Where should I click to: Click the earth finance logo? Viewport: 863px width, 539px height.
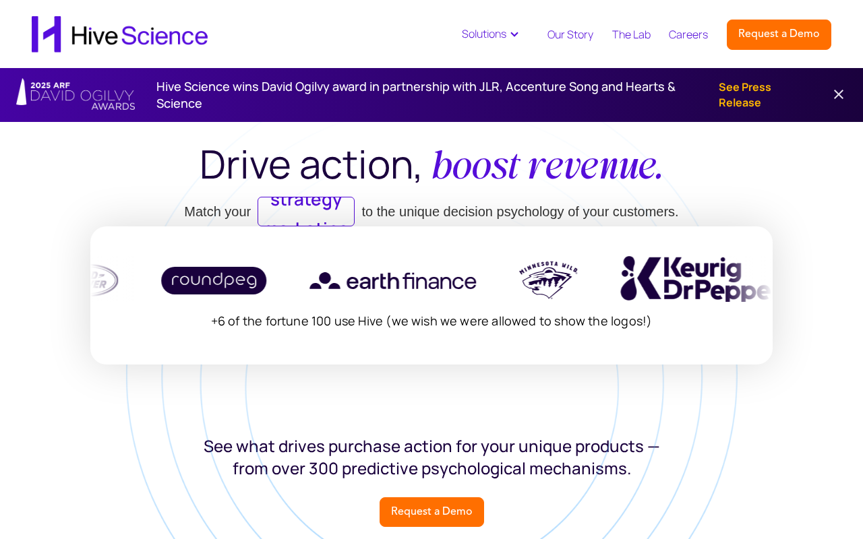[x=393, y=280]
